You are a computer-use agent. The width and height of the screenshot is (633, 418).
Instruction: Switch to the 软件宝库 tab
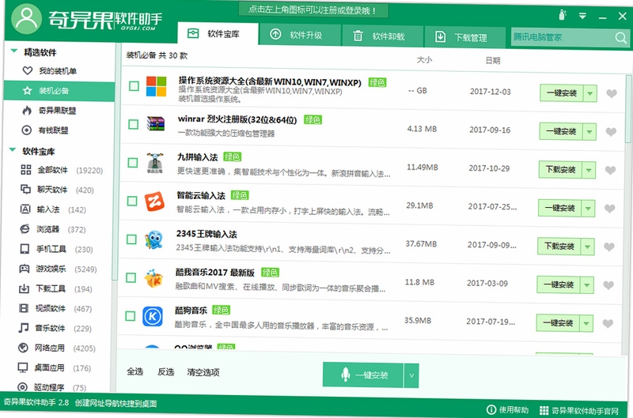(218, 33)
